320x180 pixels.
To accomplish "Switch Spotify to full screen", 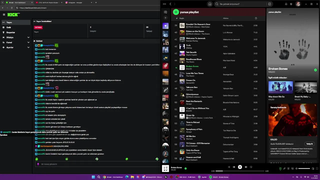I will (x=317, y=168).
